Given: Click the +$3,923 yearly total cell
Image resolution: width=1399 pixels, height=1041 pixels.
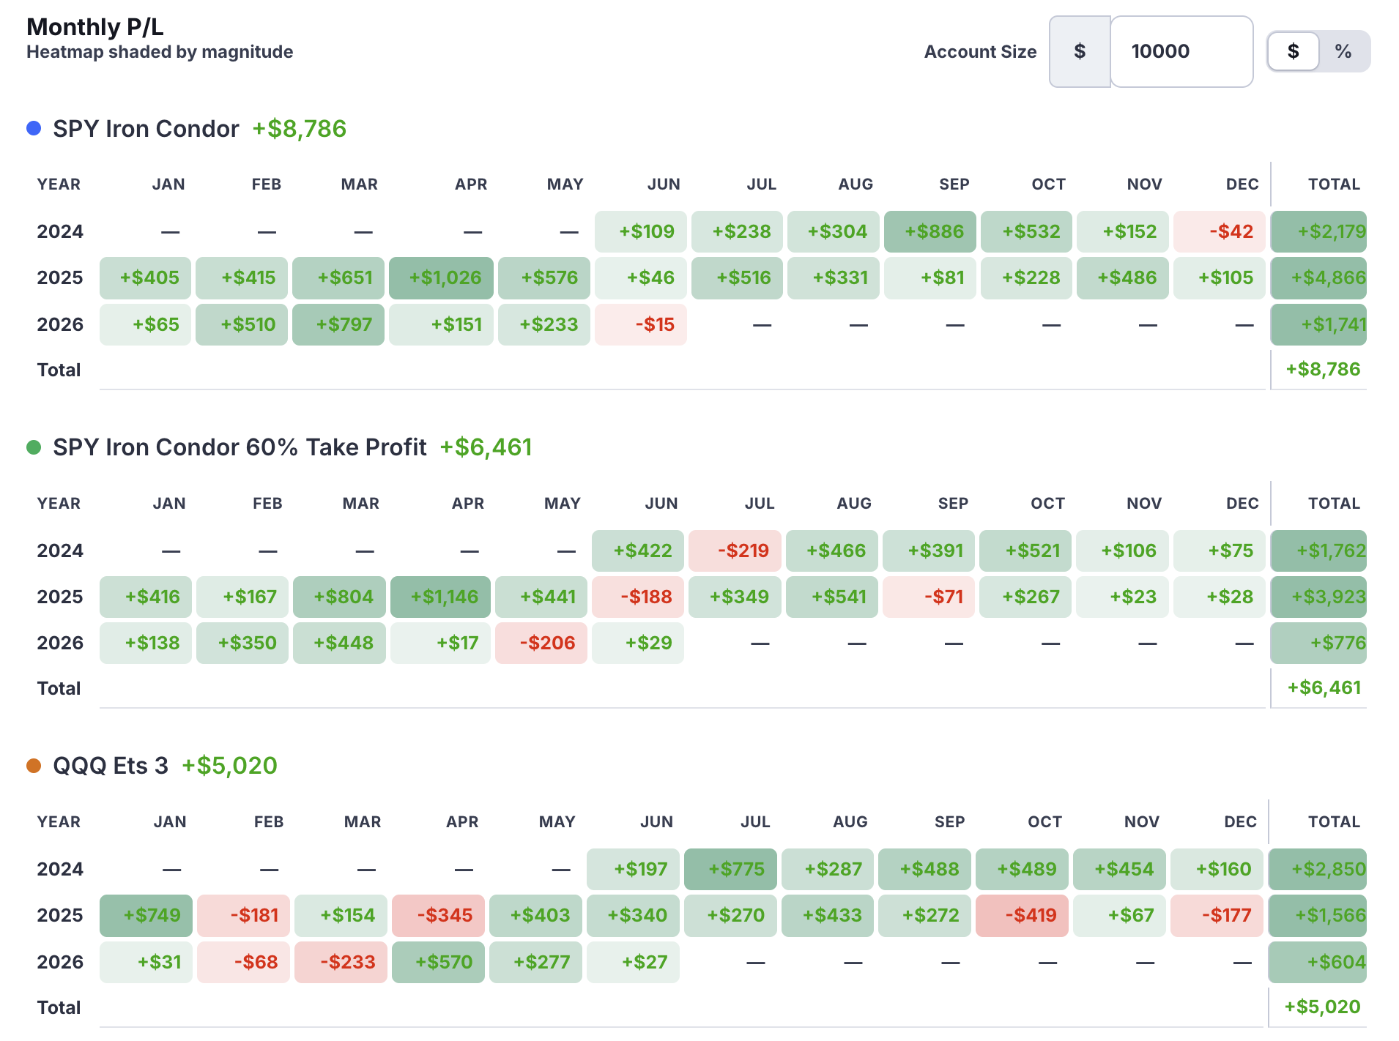Looking at the screenshot, I should click(x=1318, y=597).
